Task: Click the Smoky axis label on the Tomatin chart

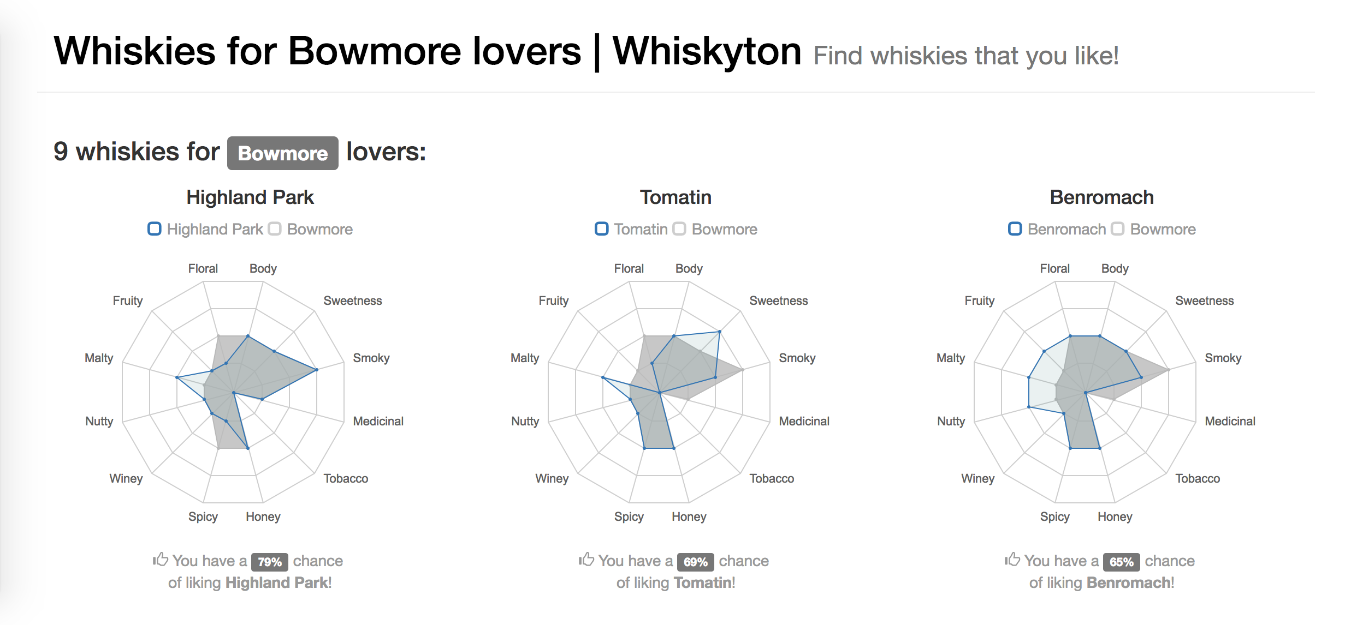Action: tap(798, 358)
